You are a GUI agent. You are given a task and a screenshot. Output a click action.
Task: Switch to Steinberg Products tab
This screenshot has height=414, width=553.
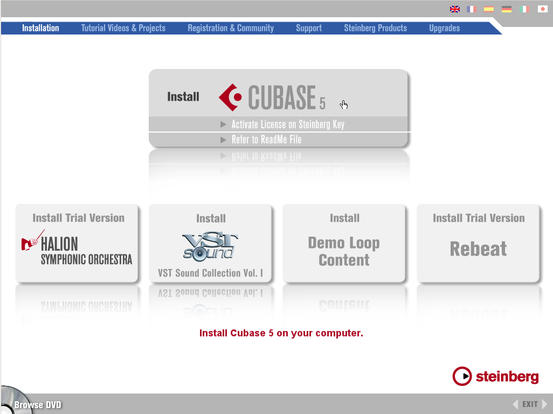coord(375,28)
